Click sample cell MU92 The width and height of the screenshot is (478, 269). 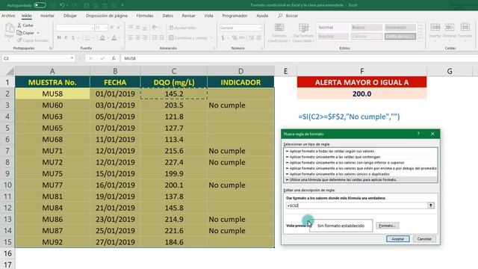[x=52, y=242]
